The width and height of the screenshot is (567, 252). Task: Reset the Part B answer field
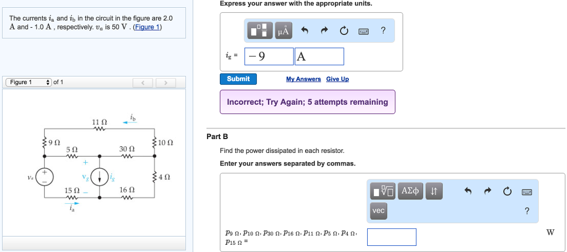507,191
